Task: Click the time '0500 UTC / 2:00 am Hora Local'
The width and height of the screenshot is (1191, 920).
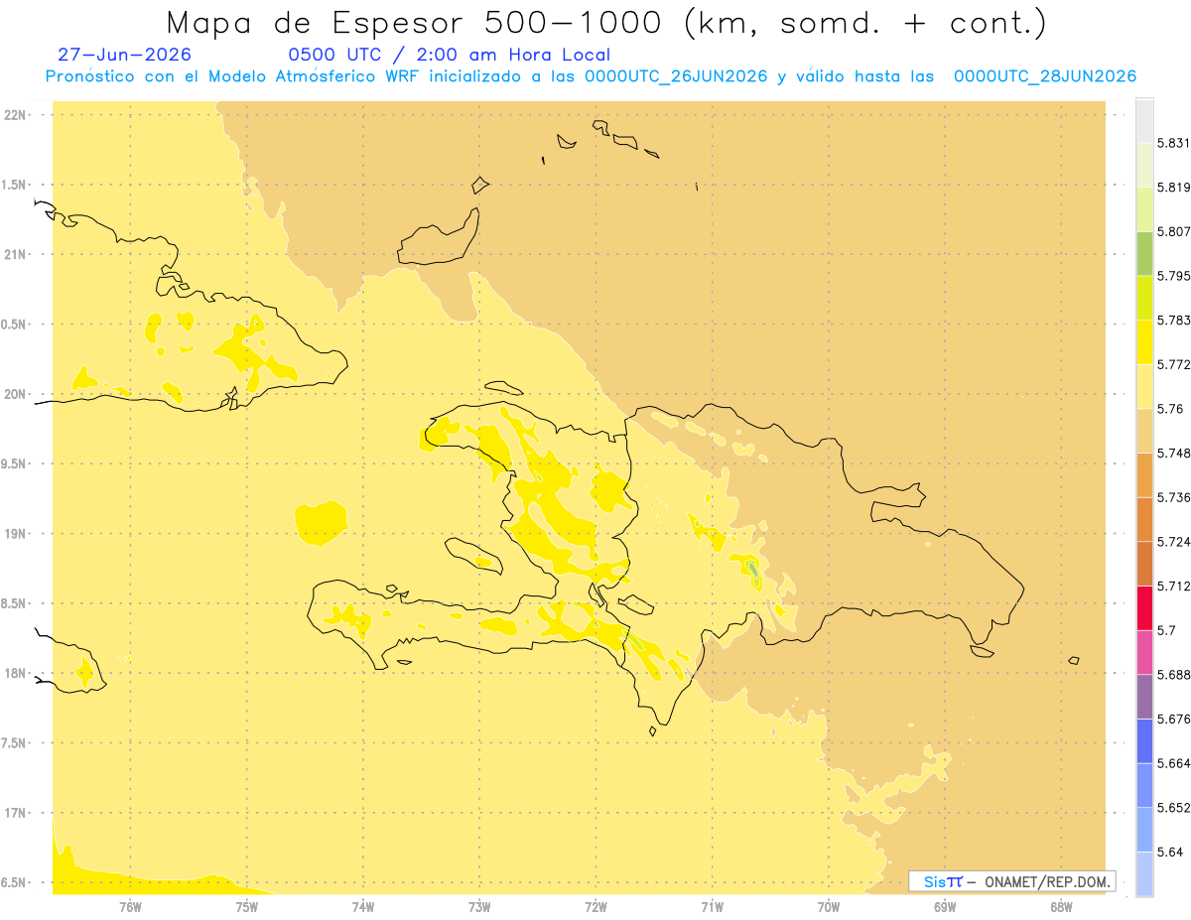Action: 449,55
